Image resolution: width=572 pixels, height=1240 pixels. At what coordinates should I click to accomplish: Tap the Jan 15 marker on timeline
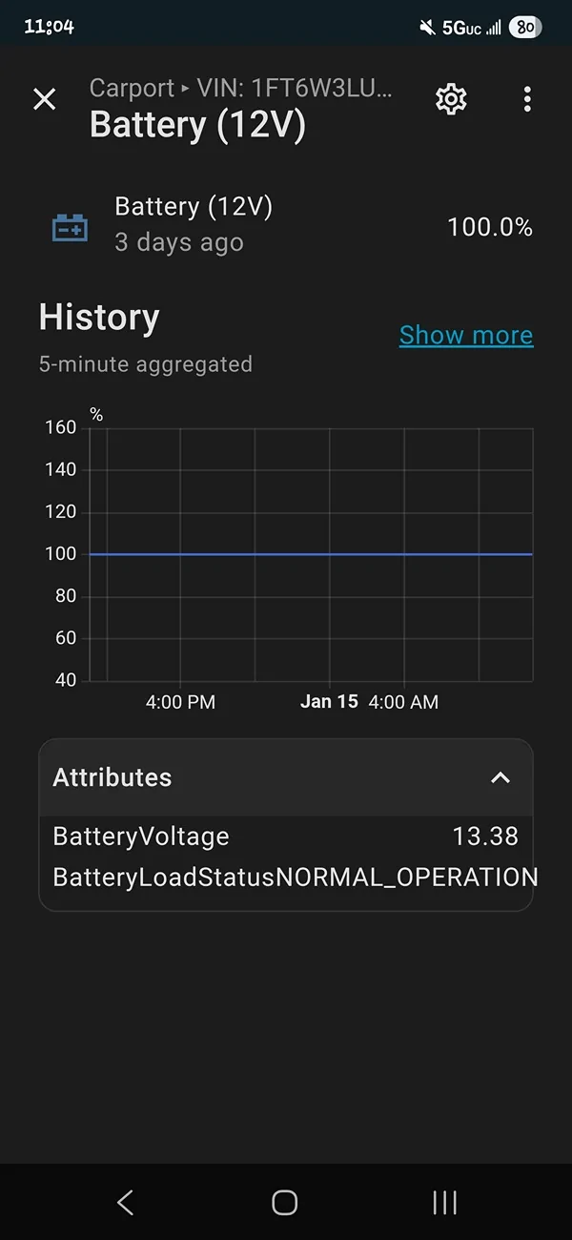329,701
